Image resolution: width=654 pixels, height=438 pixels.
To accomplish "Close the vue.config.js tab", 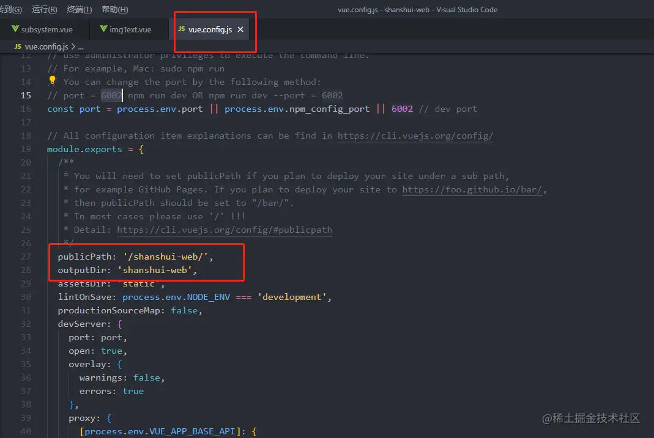I will pos(240,29).
